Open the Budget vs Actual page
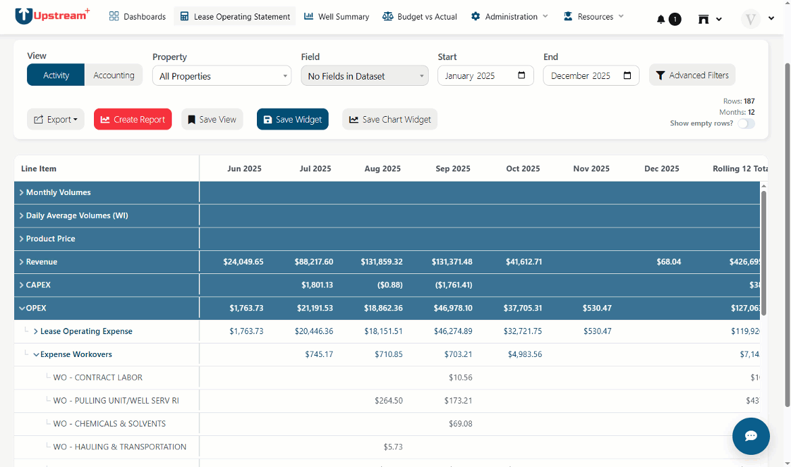Viewport: 791px width, 467px height. pyautogui.click(x=420, y=16)
